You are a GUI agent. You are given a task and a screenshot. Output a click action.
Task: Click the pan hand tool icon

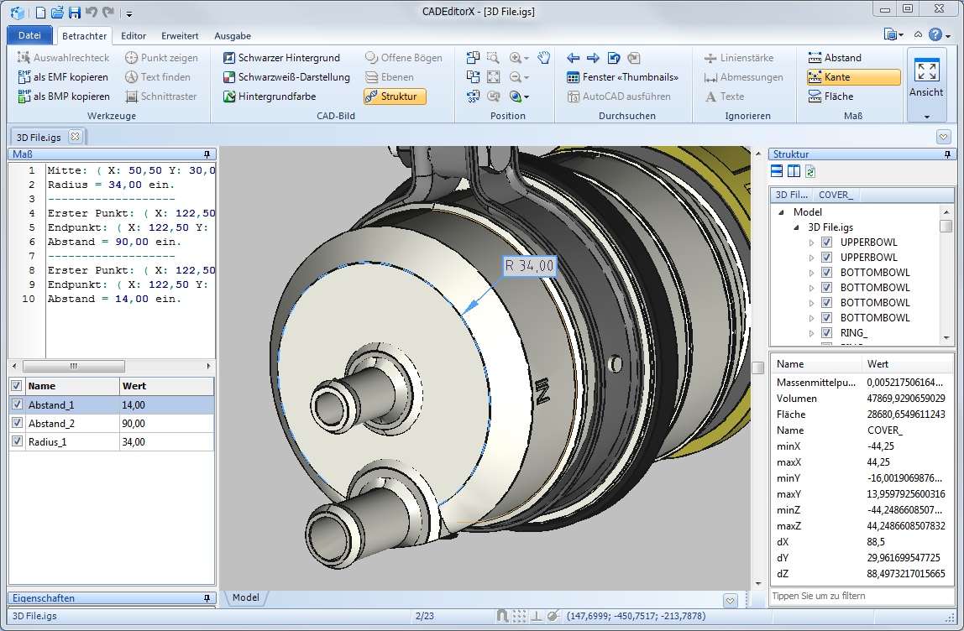(x=543, y=58)
